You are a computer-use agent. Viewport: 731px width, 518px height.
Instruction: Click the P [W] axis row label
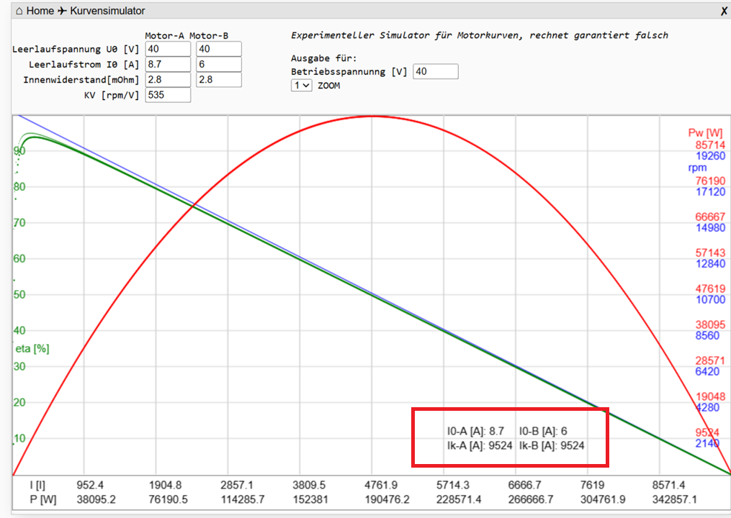pos(43,499)
